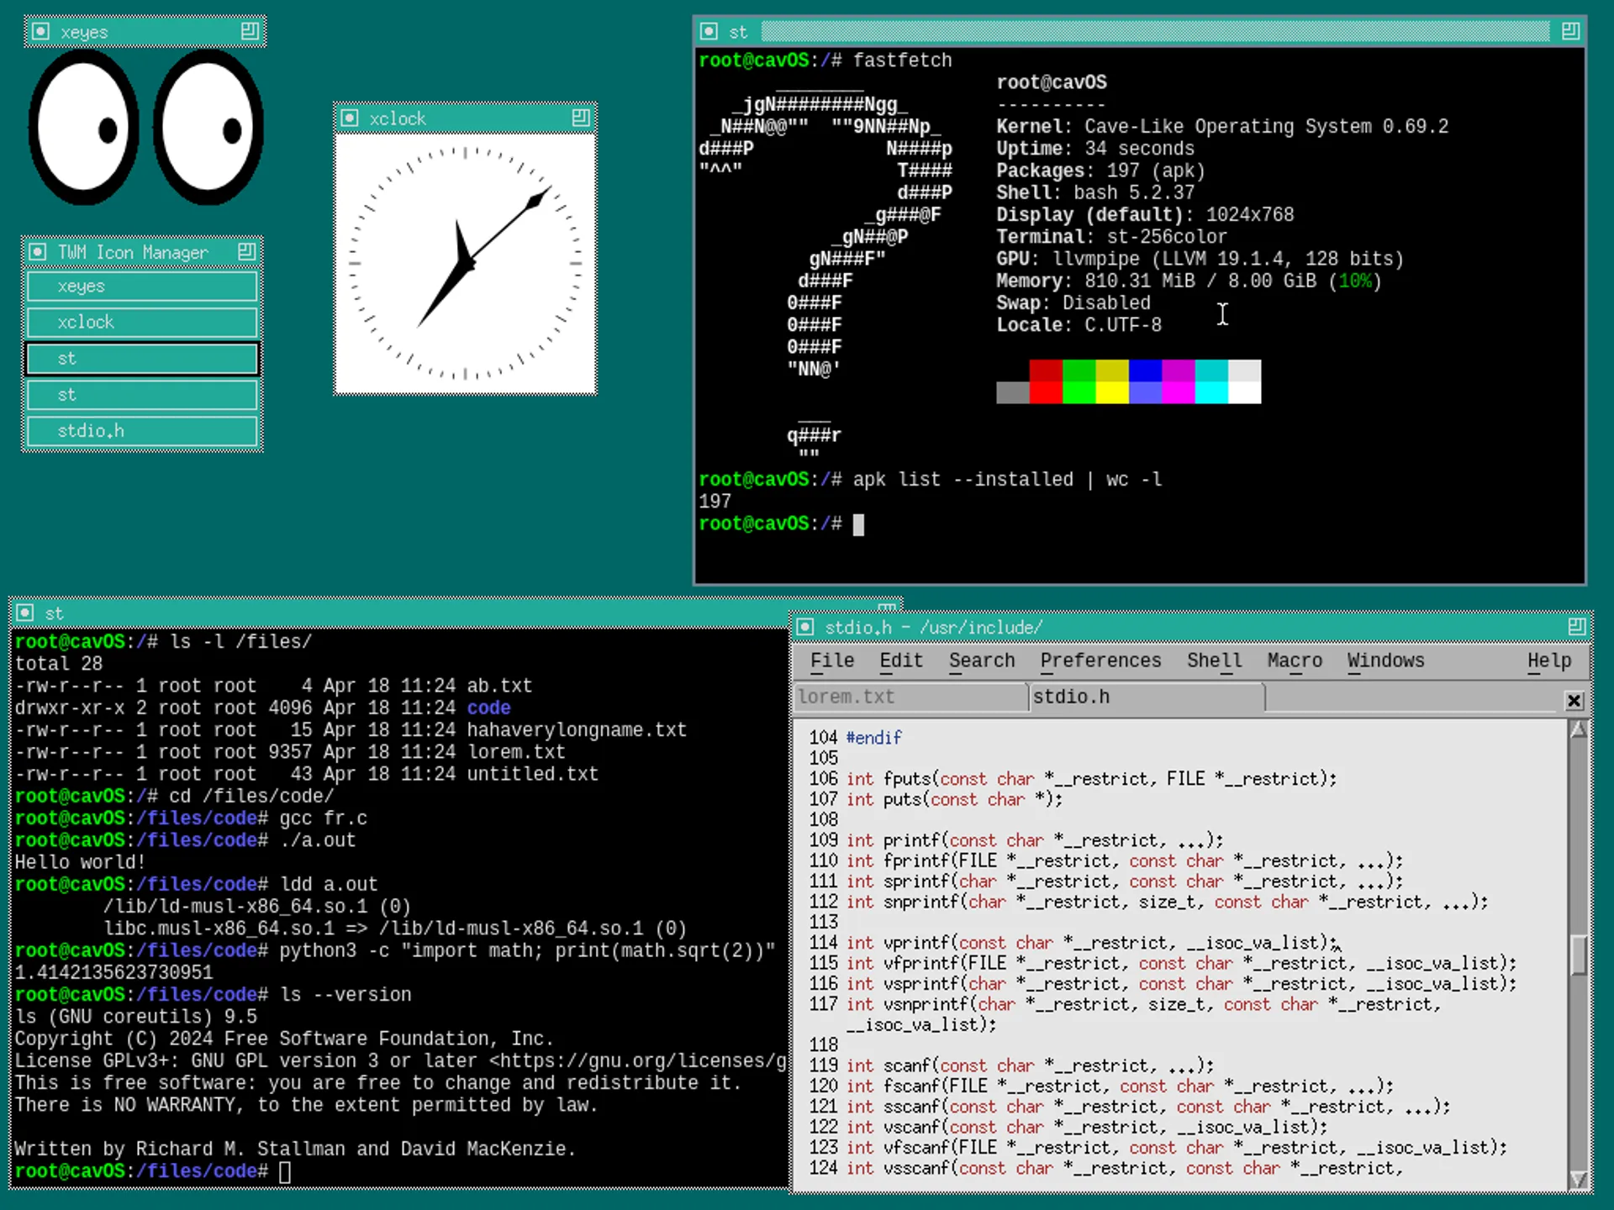Screen dimensions: 1614x1210
Task: Open the Preferences menu
Action: (x=1100, y=661)
